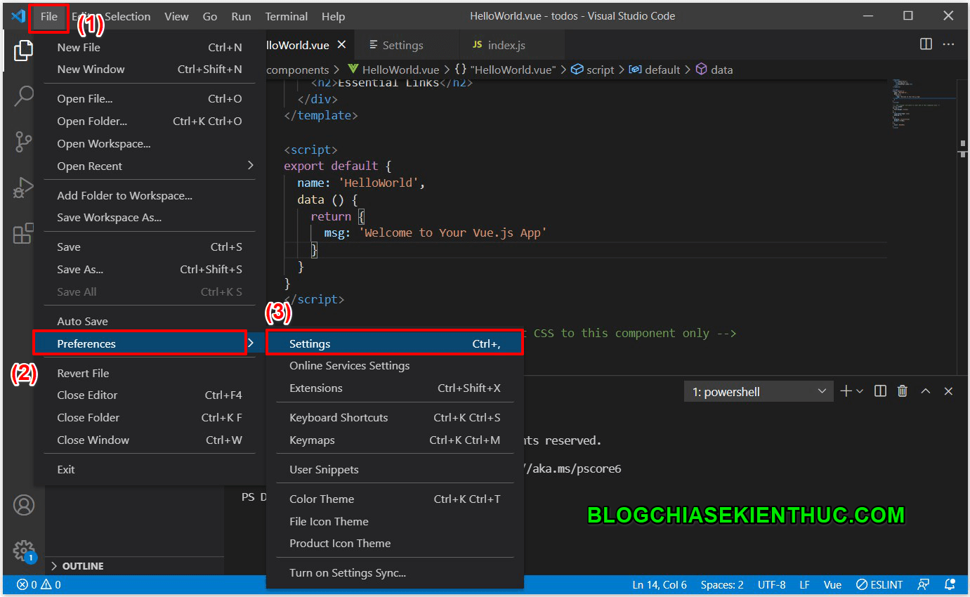Toggle Auto Save in File menu
Image resolution: width=970 pixels, height=597 pixels.
(x=150, y=321)
